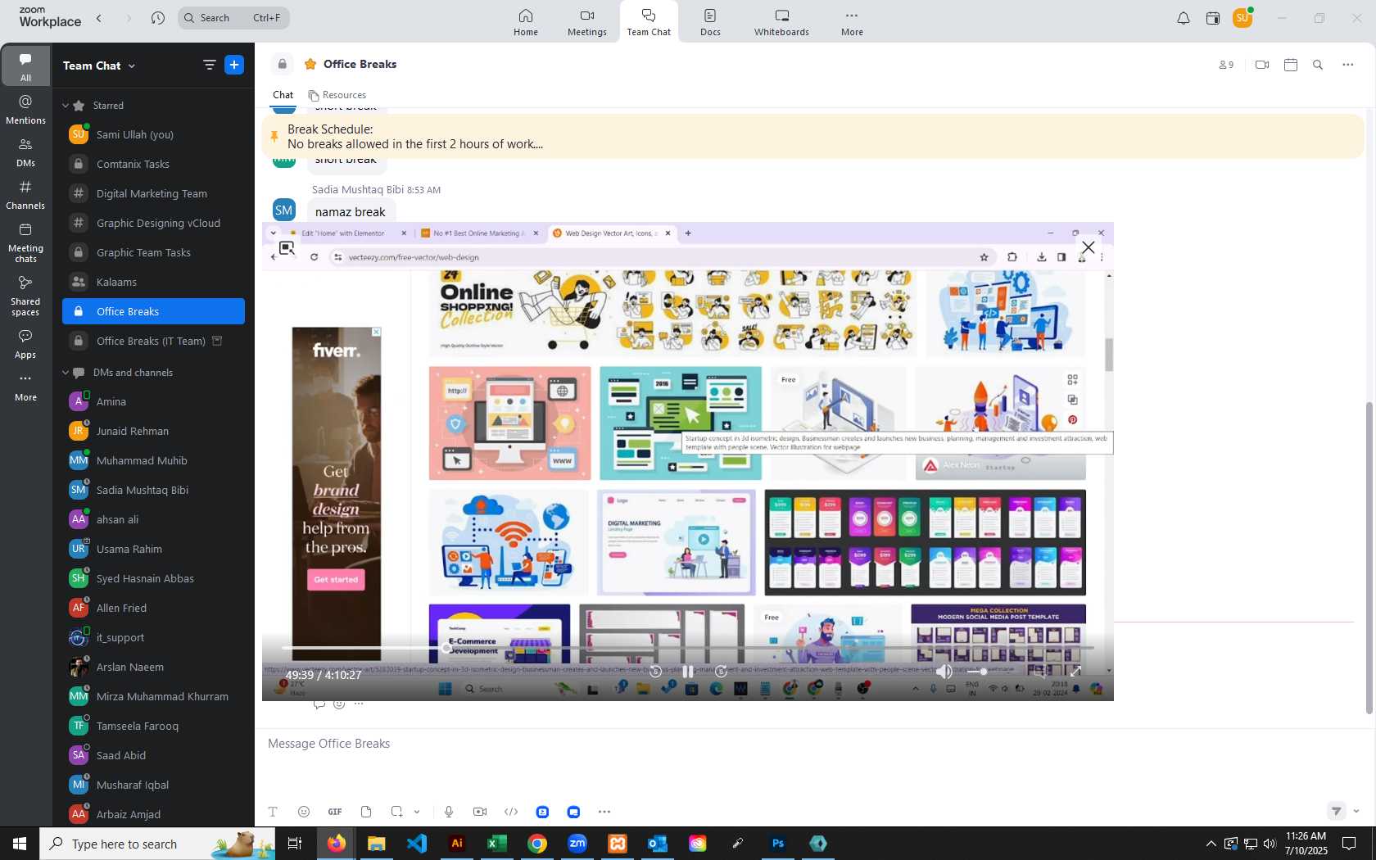Open pinned Break Schedule message
1376x860 pixels.
point(813,137)
